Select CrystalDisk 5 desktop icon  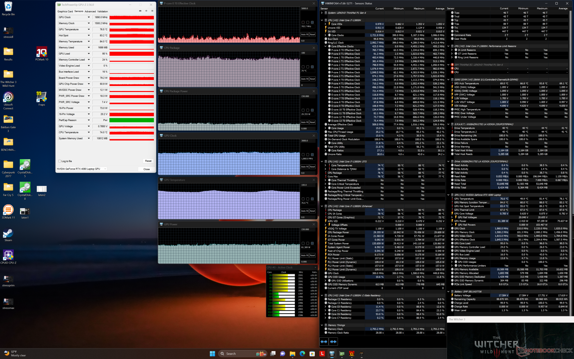click(25, 168)
